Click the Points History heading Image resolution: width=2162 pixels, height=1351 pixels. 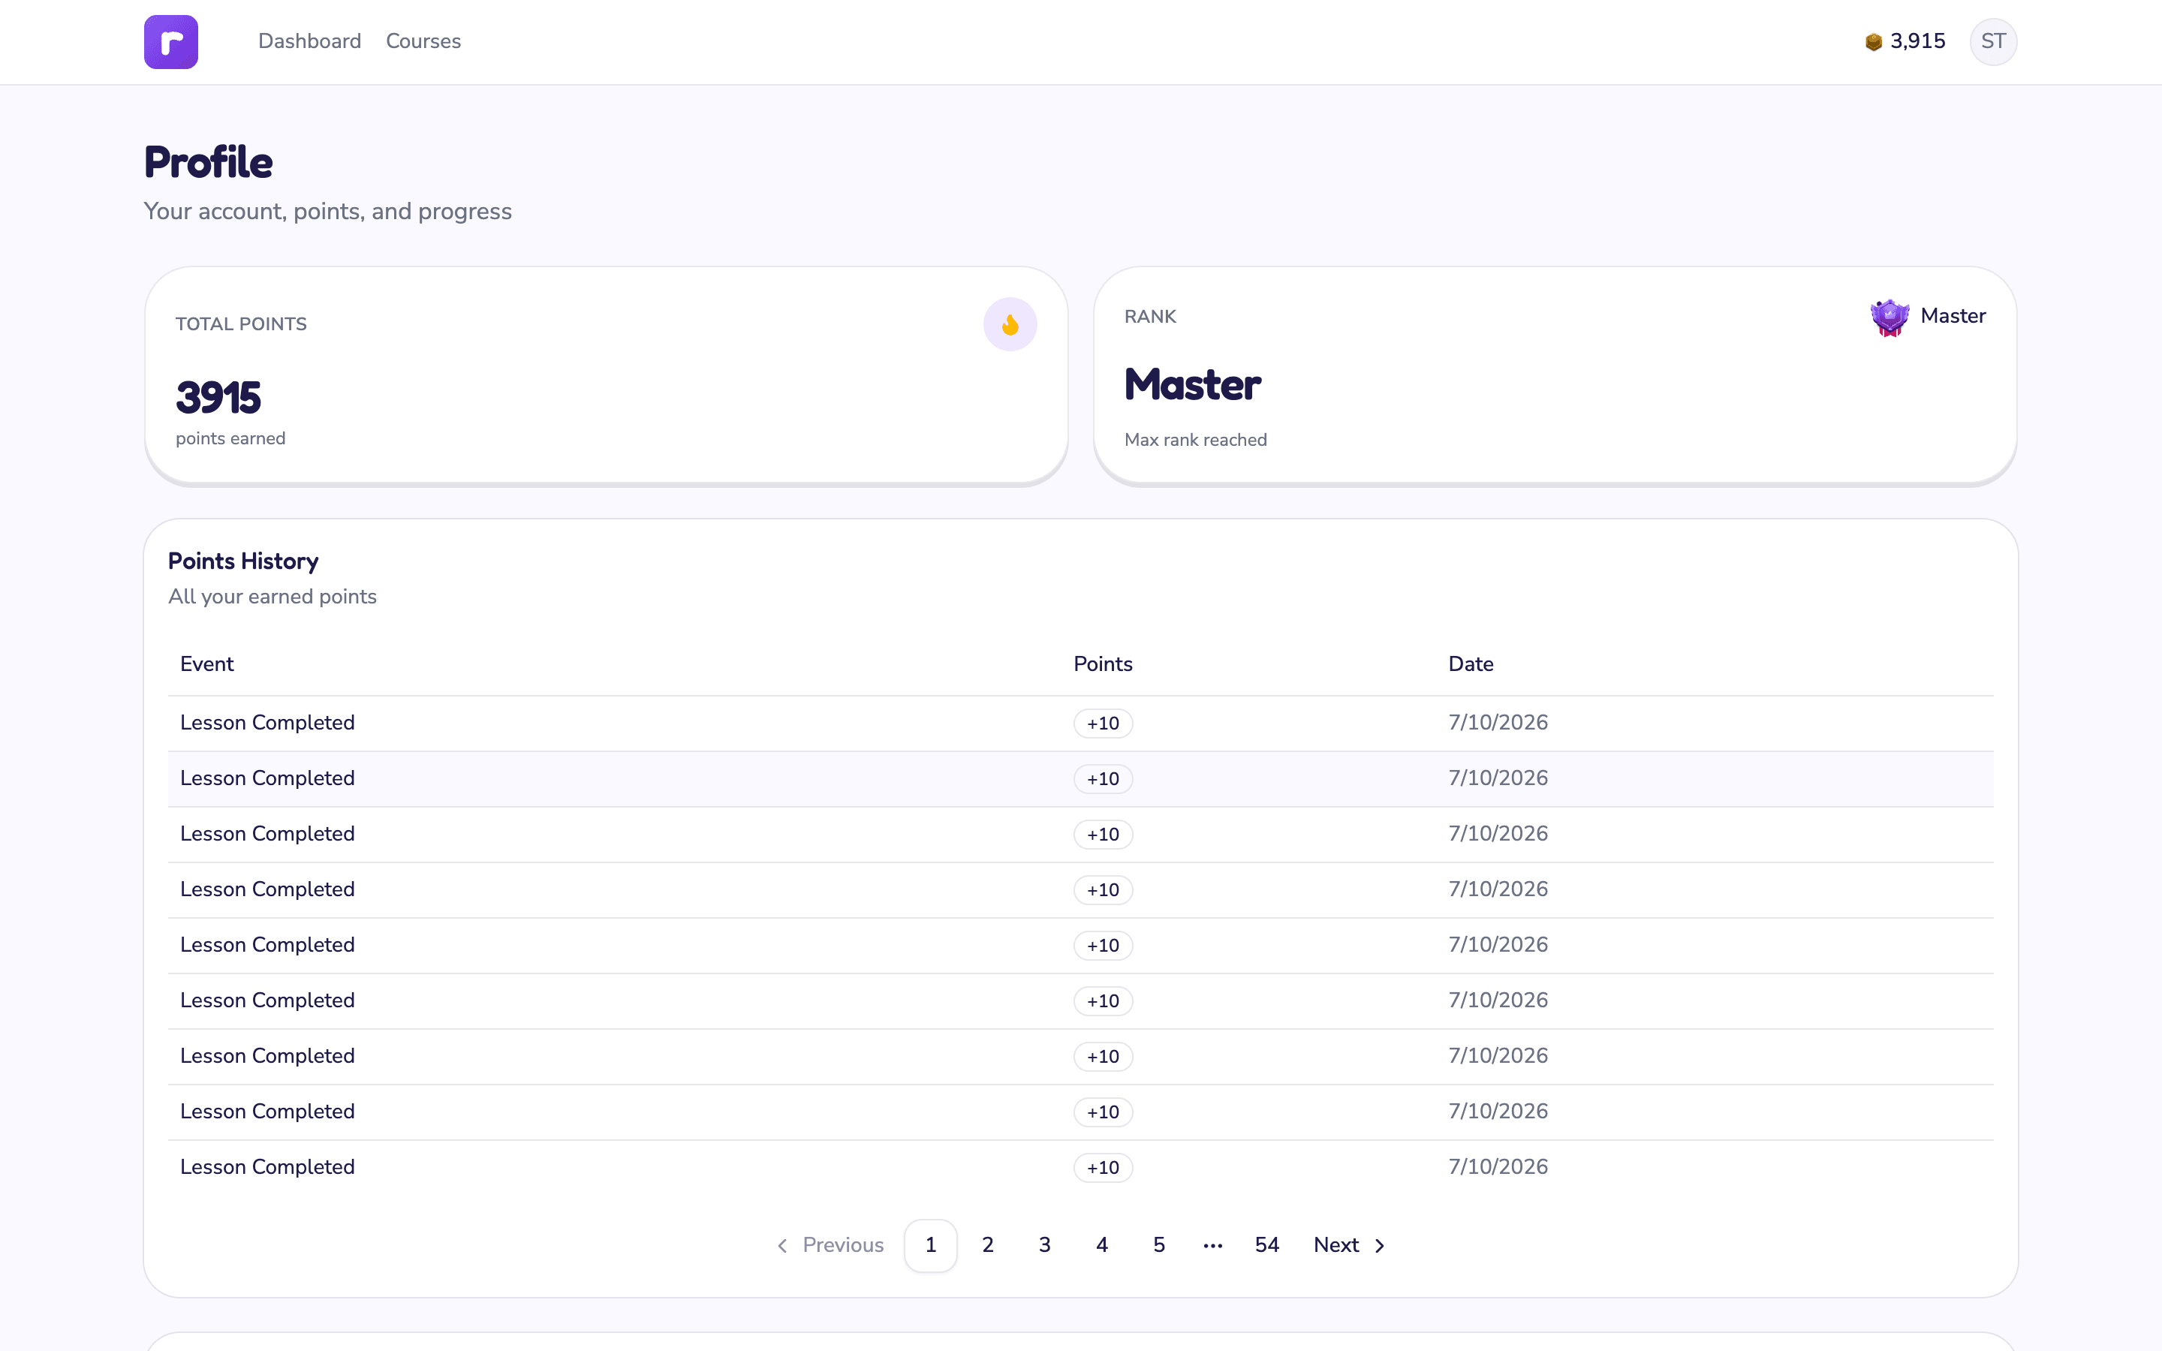[243, 561]
